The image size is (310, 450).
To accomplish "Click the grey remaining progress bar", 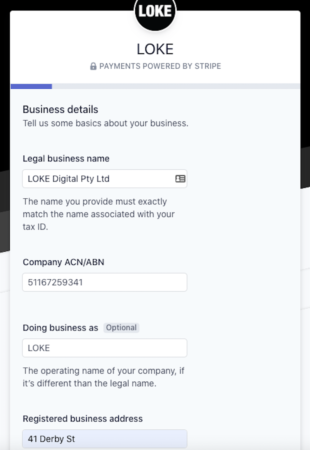I will coord(176,86).
